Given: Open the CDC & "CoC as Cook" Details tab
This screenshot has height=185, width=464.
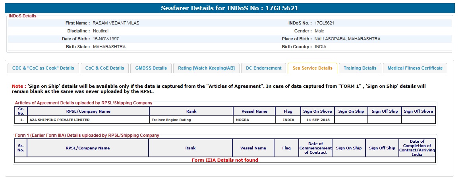Looking at the screenshot, I should tap(43, 68).
